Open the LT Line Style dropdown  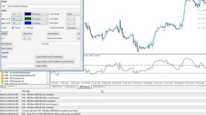point(71,23)
